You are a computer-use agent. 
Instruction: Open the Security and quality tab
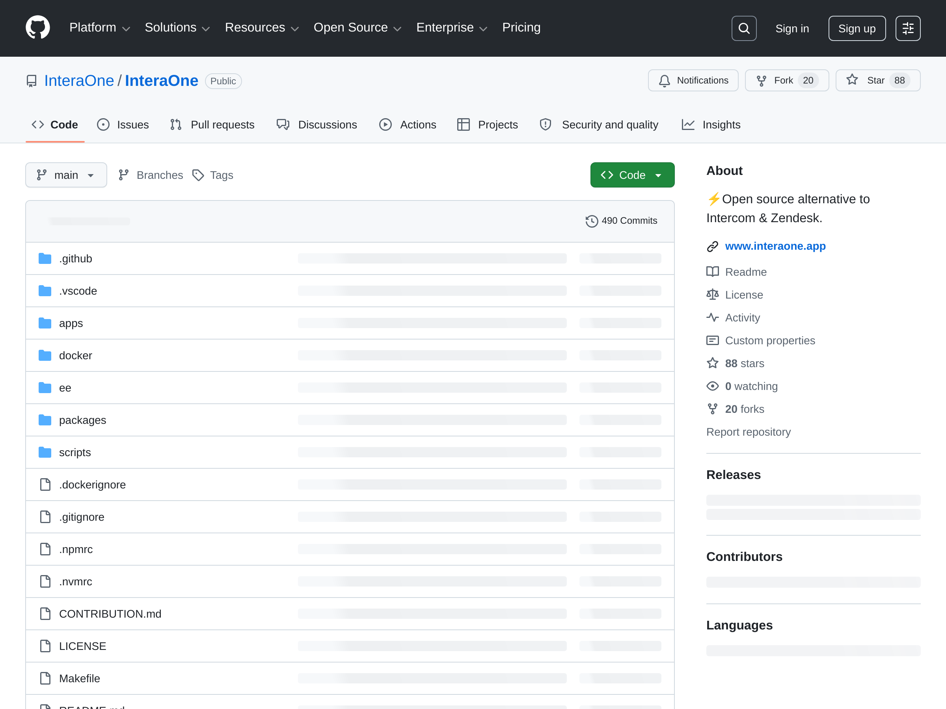(x=599, y=125)
